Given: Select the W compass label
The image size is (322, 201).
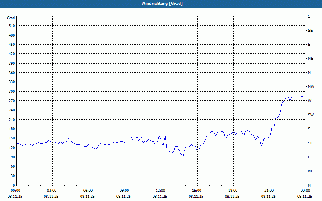Looking at the screenshot, I should pos(310,101).
